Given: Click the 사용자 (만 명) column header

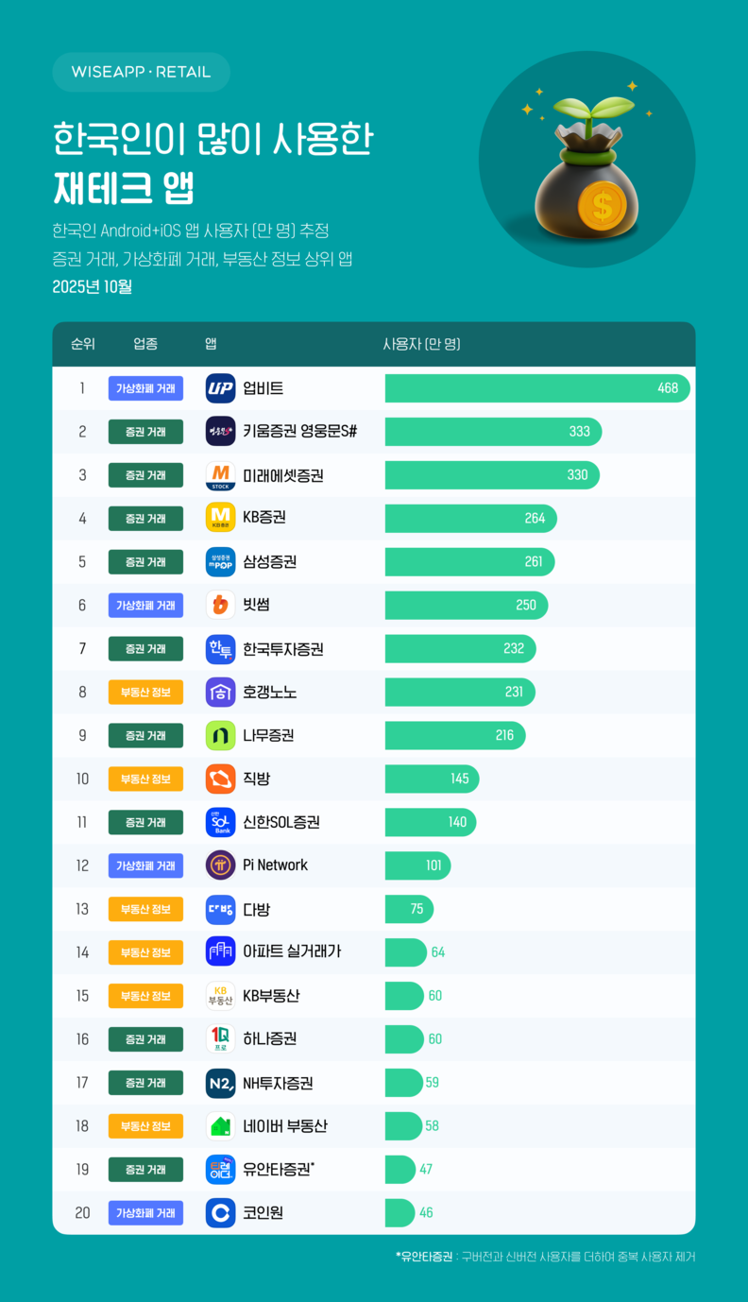Looking at the screenshot, I should 421,344.
